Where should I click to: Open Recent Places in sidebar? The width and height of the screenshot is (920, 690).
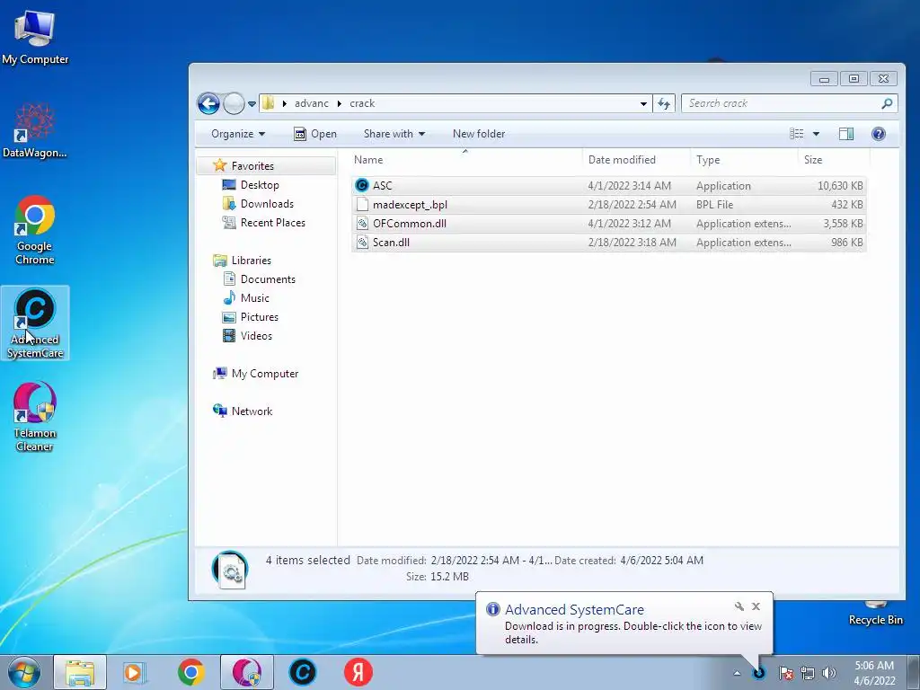click(x=273, y=223)
